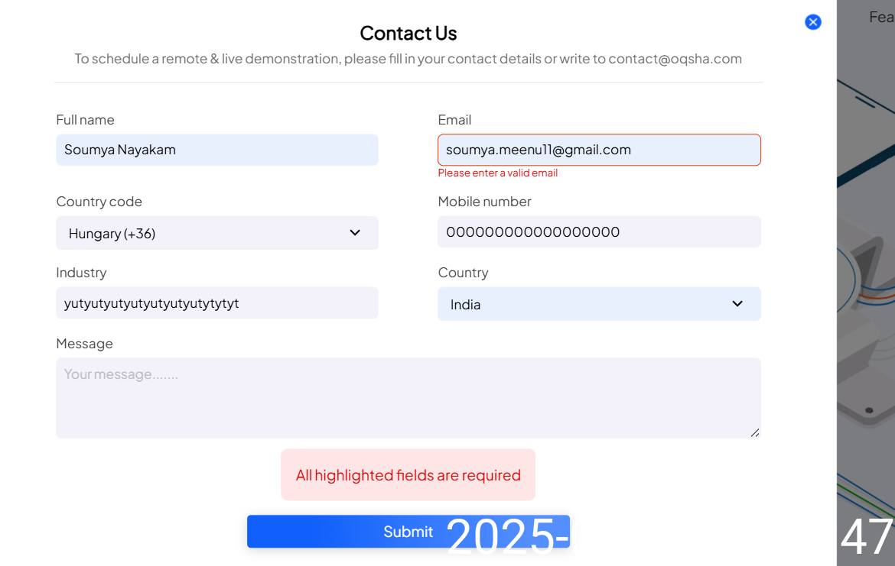Click the contact@oqsha.com email address
Screen dimensions: 895x566
[x=675, y=59]
